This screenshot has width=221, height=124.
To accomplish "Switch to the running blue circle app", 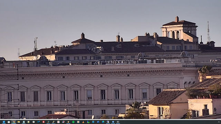I will [113, 122].
